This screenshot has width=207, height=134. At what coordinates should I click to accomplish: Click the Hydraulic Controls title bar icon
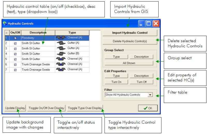pos(5,24)
